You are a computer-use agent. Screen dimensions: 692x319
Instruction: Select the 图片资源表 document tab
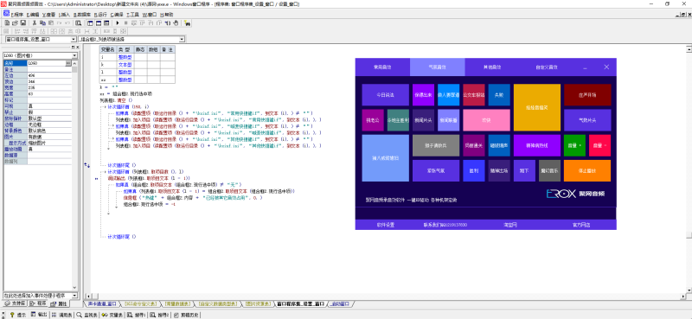257,304
